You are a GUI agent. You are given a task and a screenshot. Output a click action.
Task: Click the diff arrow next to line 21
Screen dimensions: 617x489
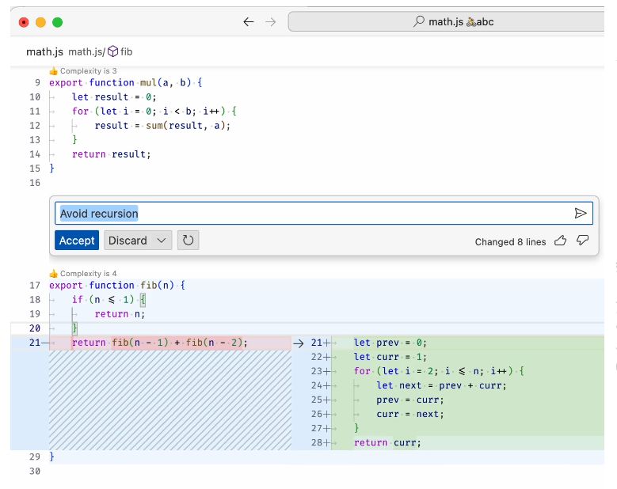click(x=299, y=343)
